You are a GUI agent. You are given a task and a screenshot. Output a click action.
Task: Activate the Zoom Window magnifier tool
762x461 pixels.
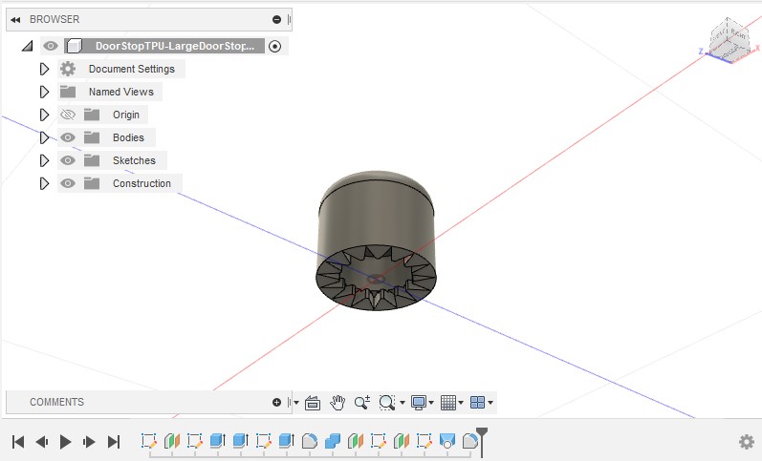[x=387, y=403]
